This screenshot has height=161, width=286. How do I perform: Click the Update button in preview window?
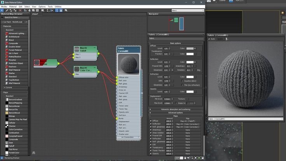220,39
